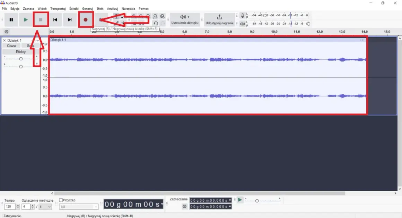
Task: Click the down arrow of the vertical scrollbar
Action: pos(400,189)
